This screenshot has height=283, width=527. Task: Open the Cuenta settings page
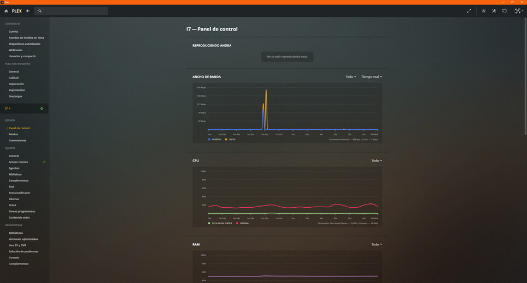pos(14,32)
